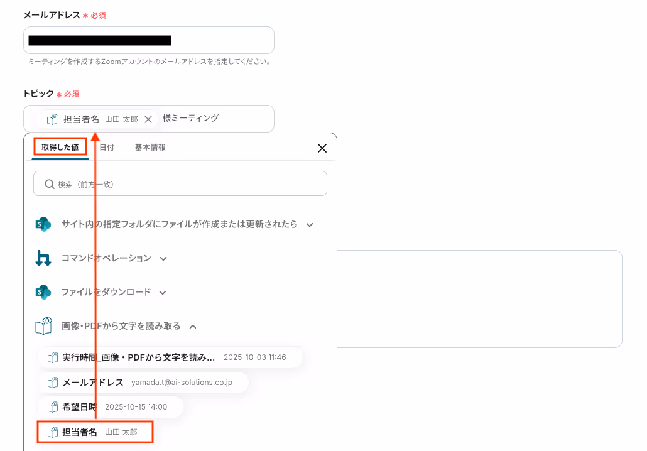Click the 画像・PDFから文字を読み取る label
647x451 pixels.
121,326
